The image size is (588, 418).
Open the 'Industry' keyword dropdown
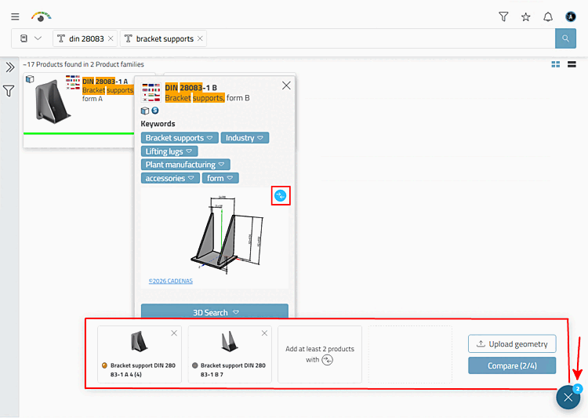[245, 138]
